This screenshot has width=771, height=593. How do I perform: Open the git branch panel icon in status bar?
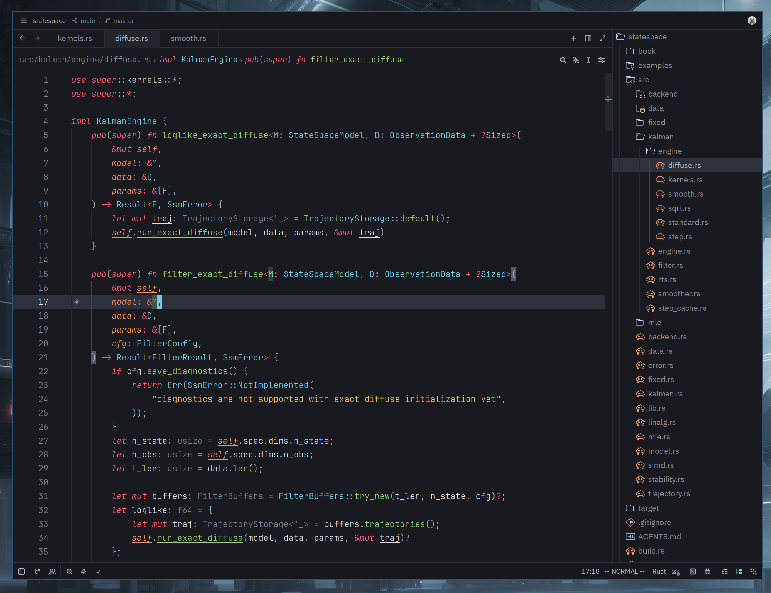click(x=37, y=571)
